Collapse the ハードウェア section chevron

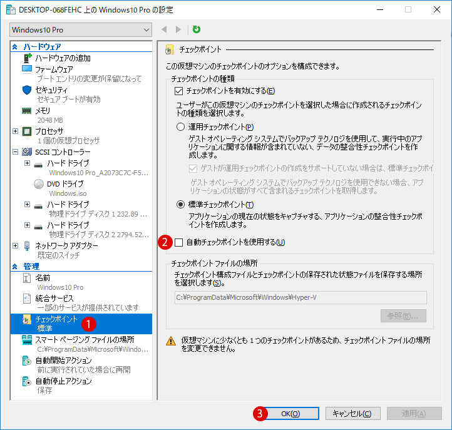point(14,46)
